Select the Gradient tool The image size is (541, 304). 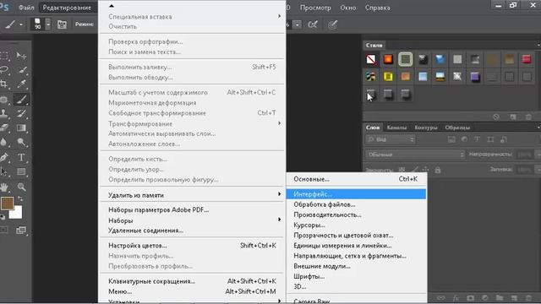21,128
